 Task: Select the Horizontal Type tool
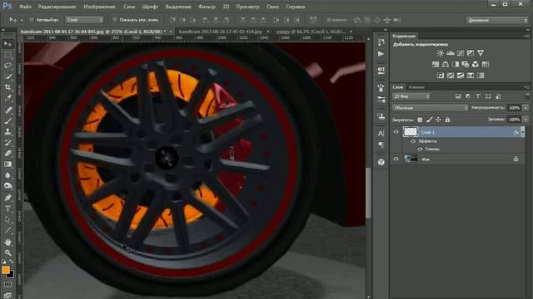point(7,208)
